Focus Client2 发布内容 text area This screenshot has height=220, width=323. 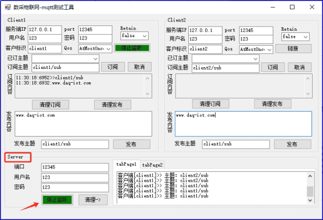(x=243, y=124)
